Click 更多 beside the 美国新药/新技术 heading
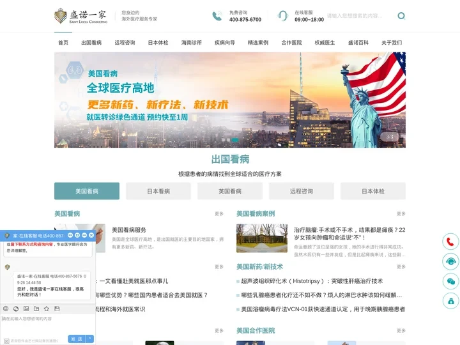460x345 pixels. tap(401, 266)
